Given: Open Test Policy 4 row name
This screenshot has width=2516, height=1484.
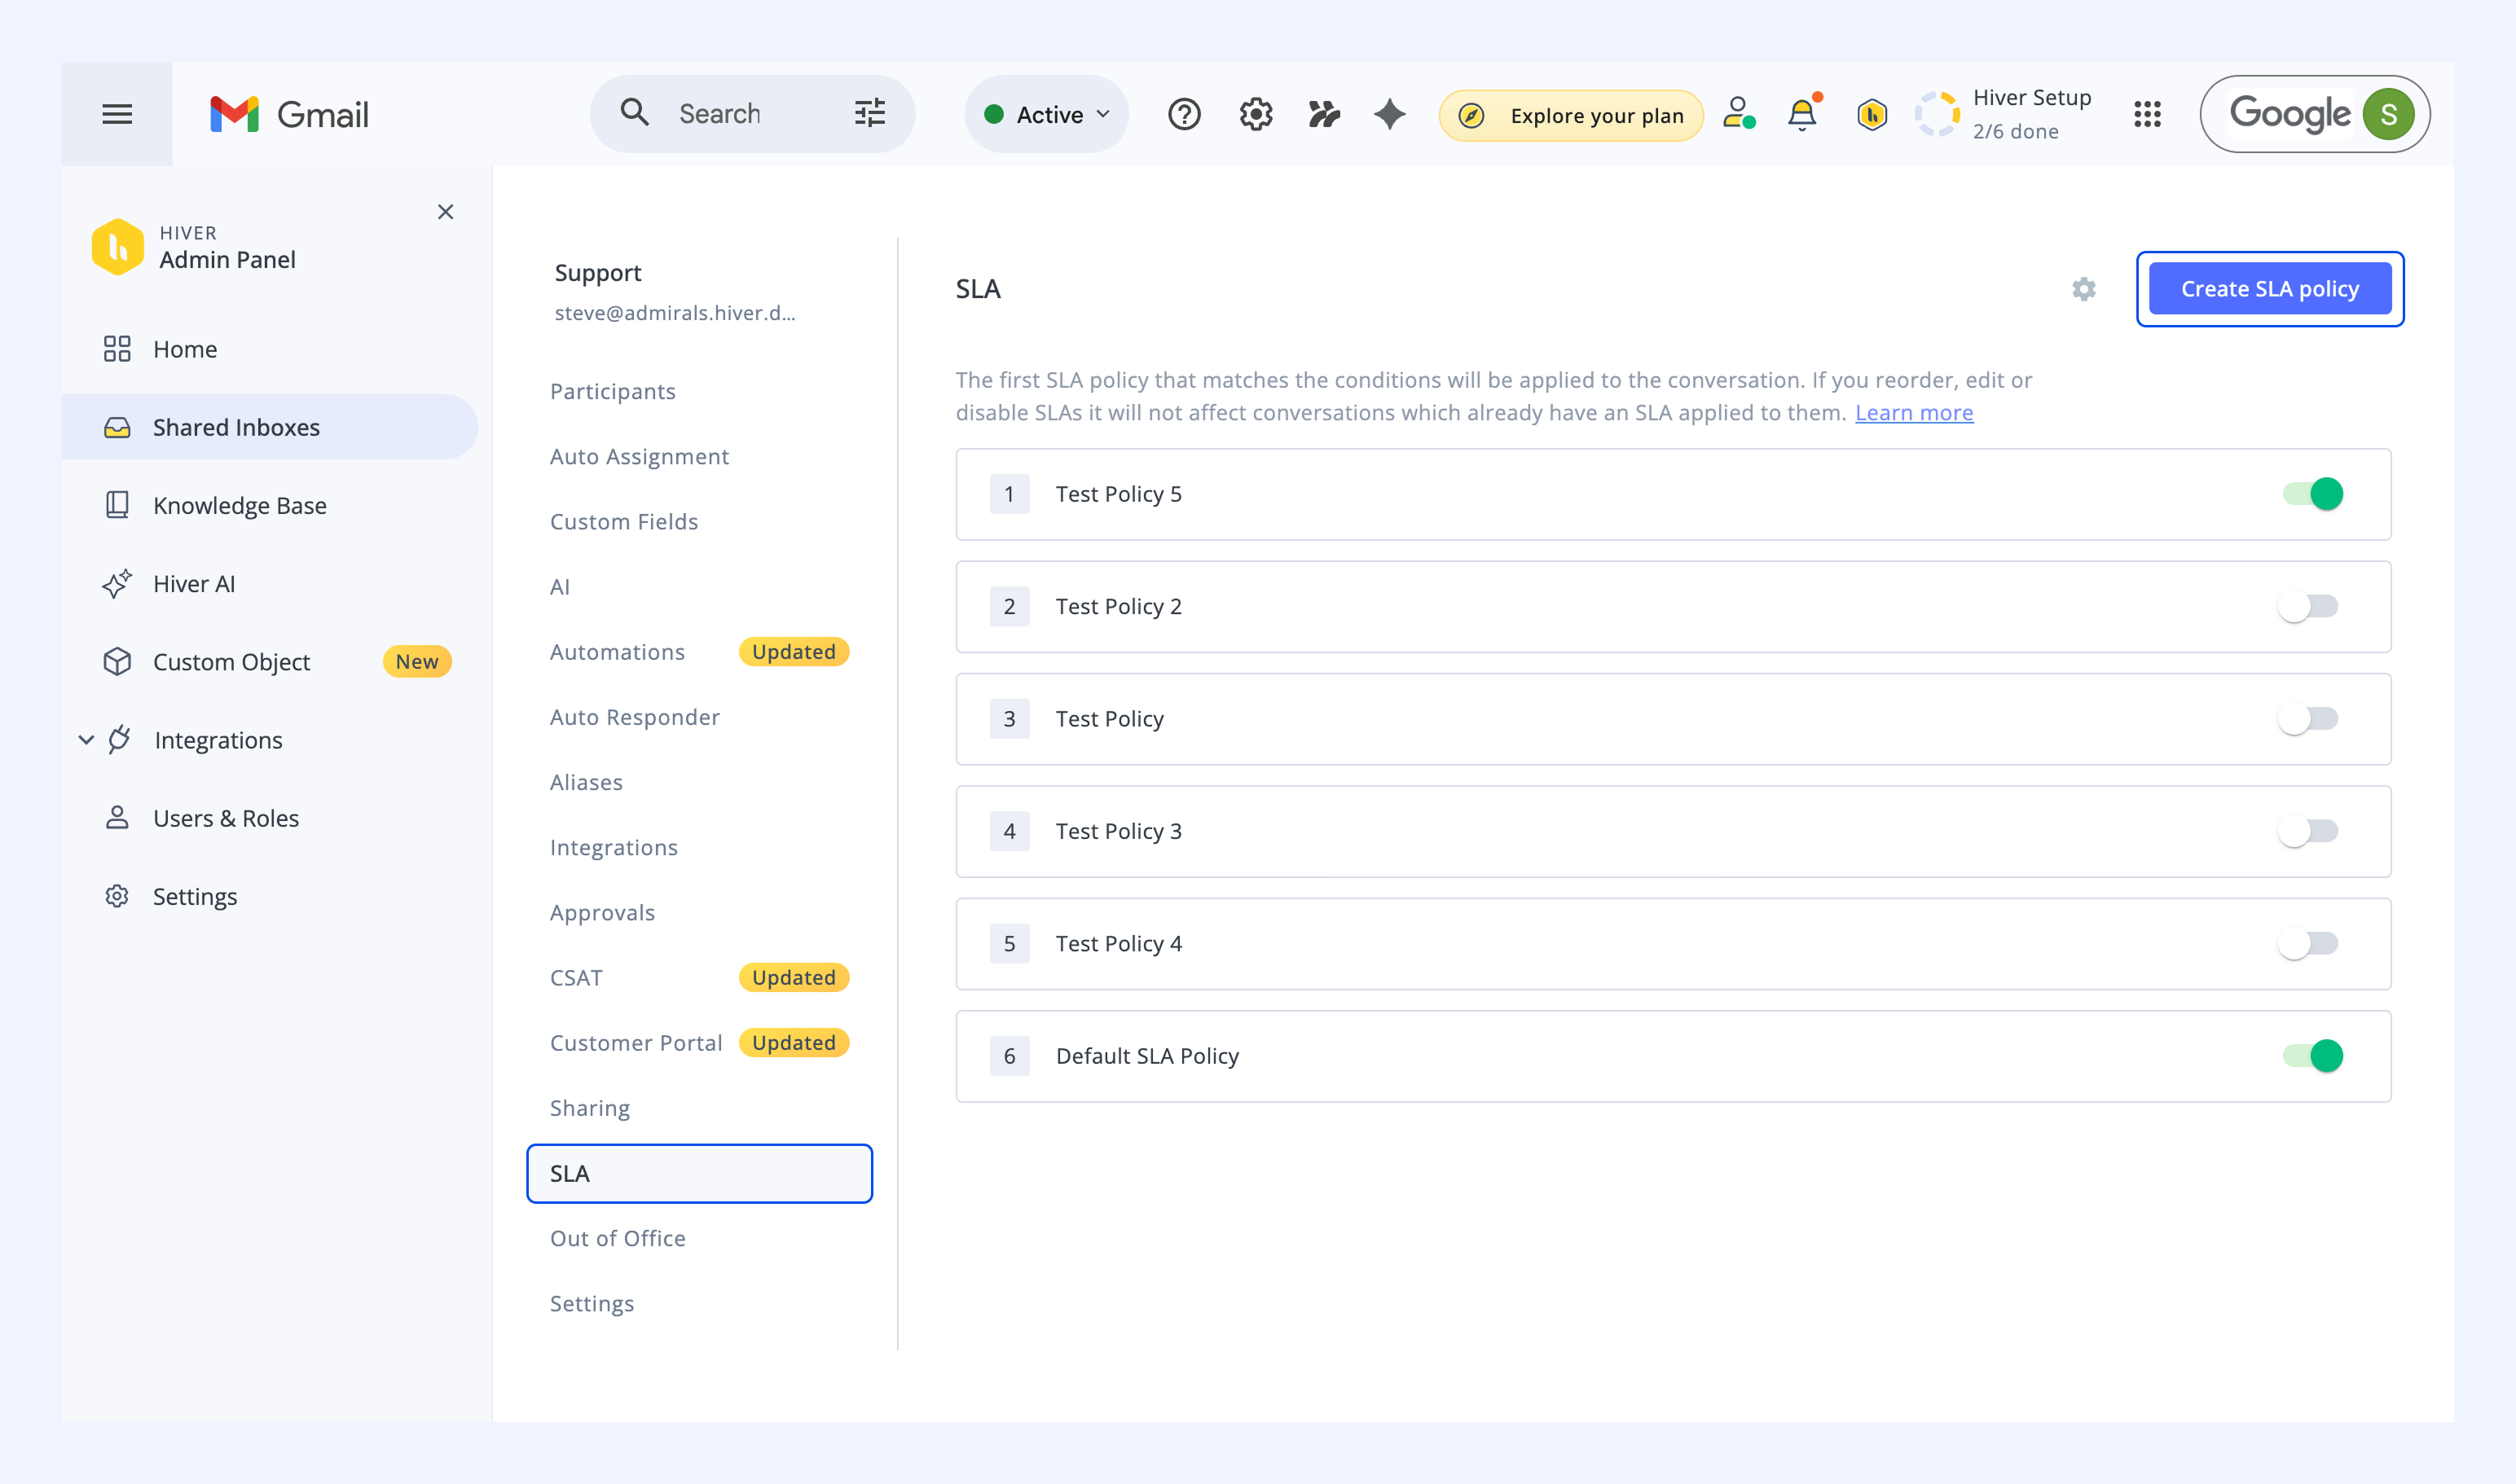Looking at the screenshot, I should pos(1119,944).
